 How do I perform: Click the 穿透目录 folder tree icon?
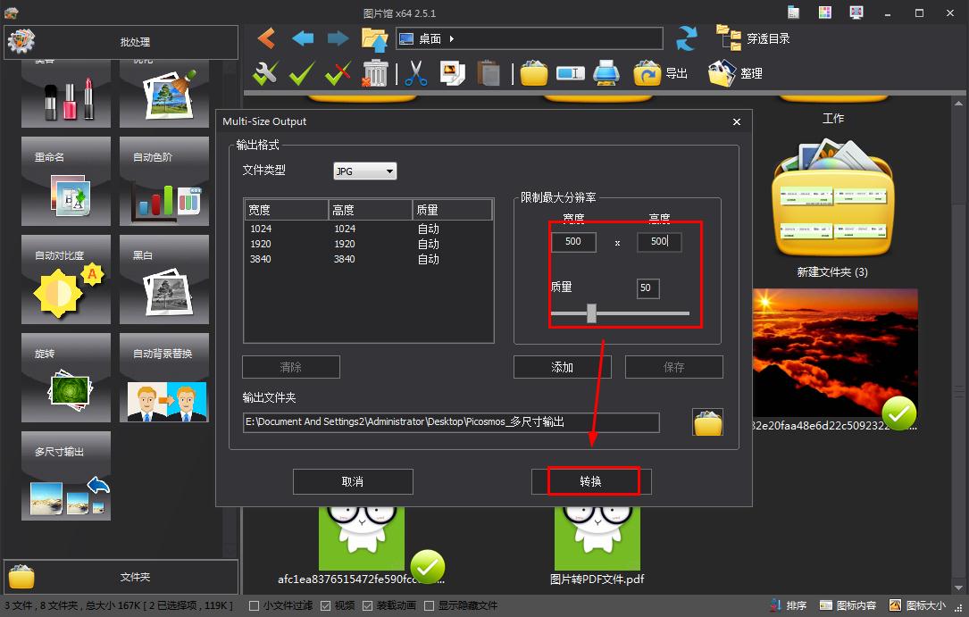pyautogui.click(x=729, y=38)
